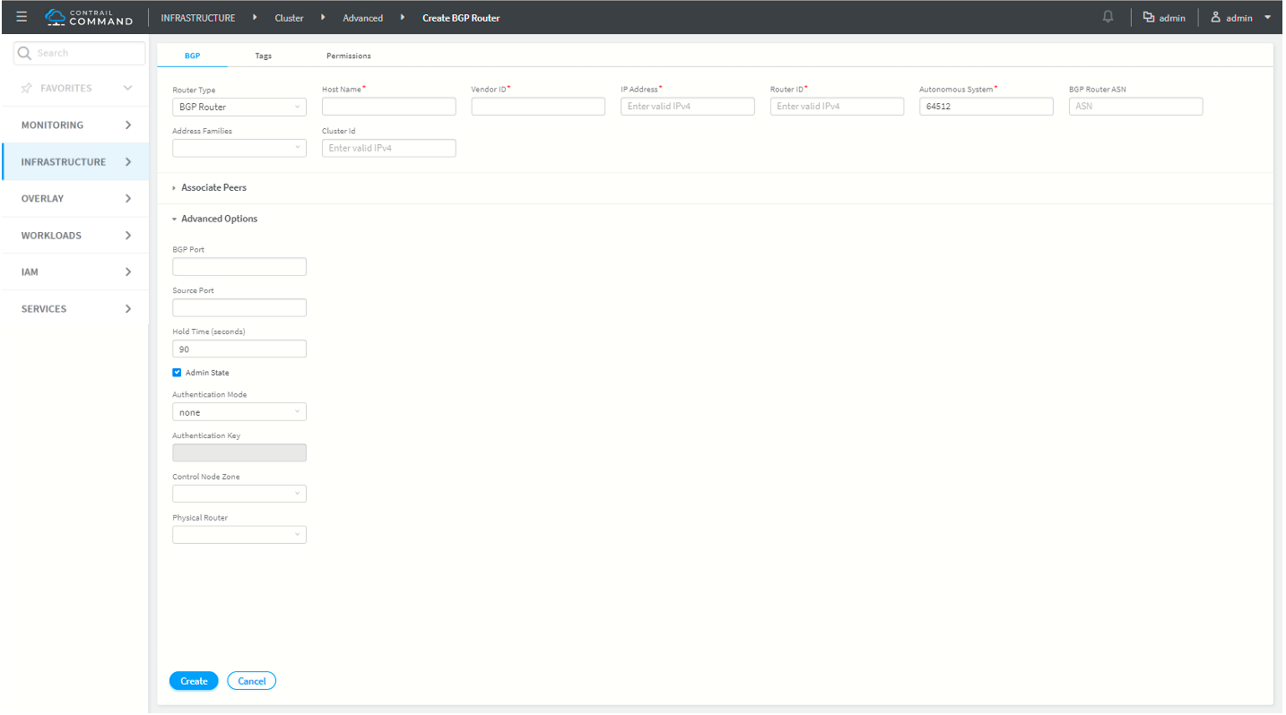The width and height of the screenshot is (1286, 715).
Task: Click the Autonomous System field
Action: click(x=986, y=107)
